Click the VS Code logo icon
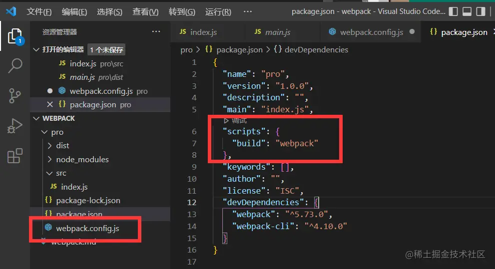The height and width of the screenshot is (269, 495). point(11,11)
